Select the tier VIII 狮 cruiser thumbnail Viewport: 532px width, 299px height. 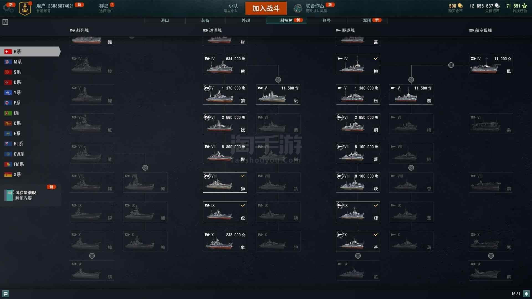[x=225, y=182]
